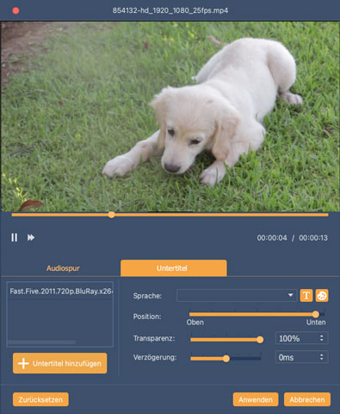Click the plus icon to add subtitle
The width and height of the screenshot is (340, 414).
click(x=23, y=363)
